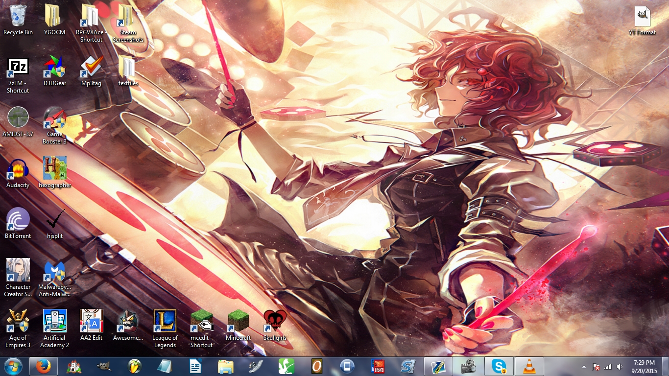
Task: Launch GIMP from the taskbar
Action: (x=104, y=366)
